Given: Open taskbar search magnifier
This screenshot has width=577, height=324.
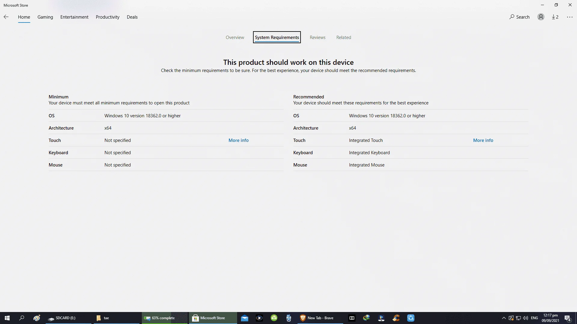Looking at the screenshot, I should (x=22, y=318).
